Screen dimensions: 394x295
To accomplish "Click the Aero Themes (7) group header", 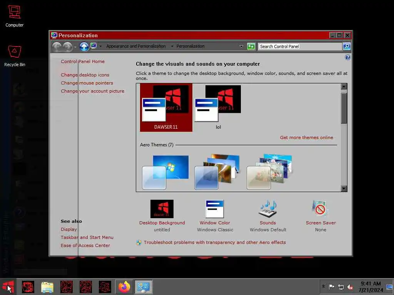I will [157, 145].
